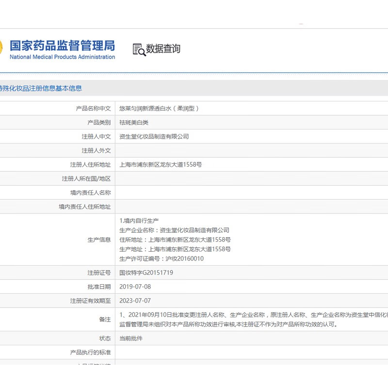Click the 境内责任人住所地址 label

pyautogui.click(x=84, y=207)
